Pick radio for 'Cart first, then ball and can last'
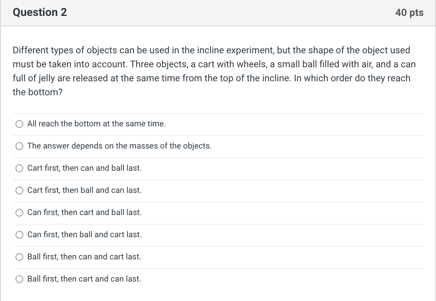Image resolution: width=436 pixels, height=301 pixels. [19, 191]
